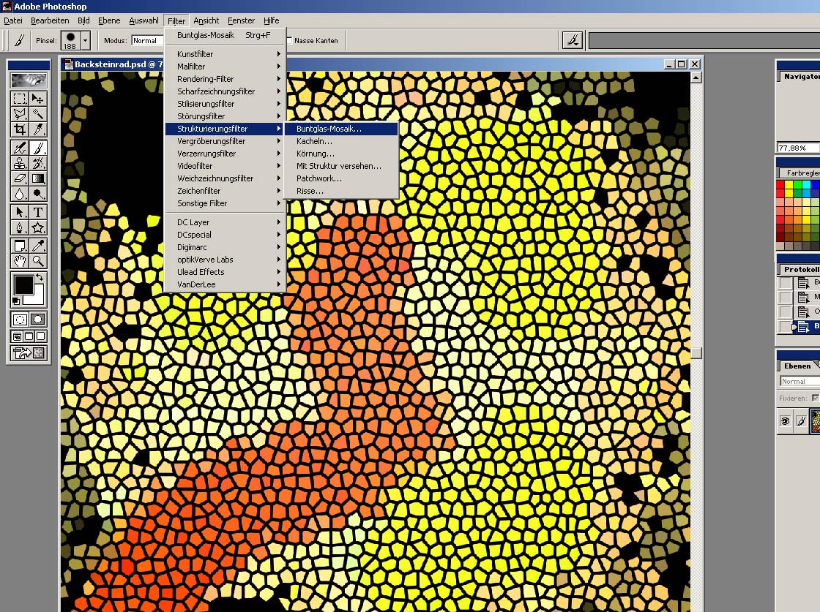
Task: Expand the Weichzeichnungsfilter submenu
Action: pos(225,178)
